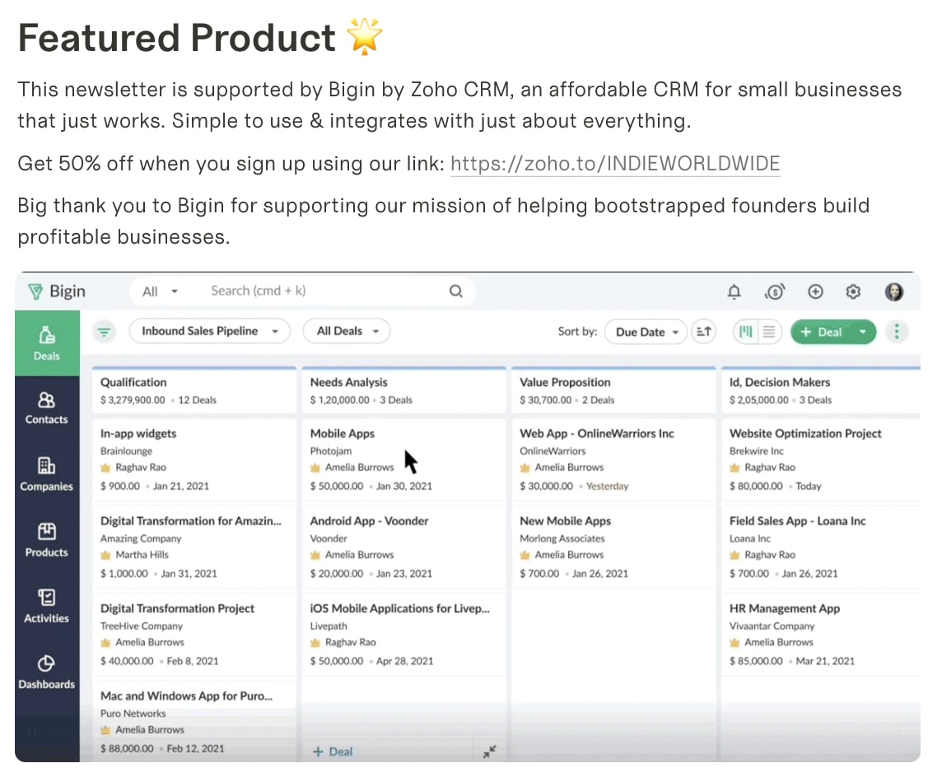The image size is (942, 777).
Task: Click the Bigin logo icon
Action: 35,292
